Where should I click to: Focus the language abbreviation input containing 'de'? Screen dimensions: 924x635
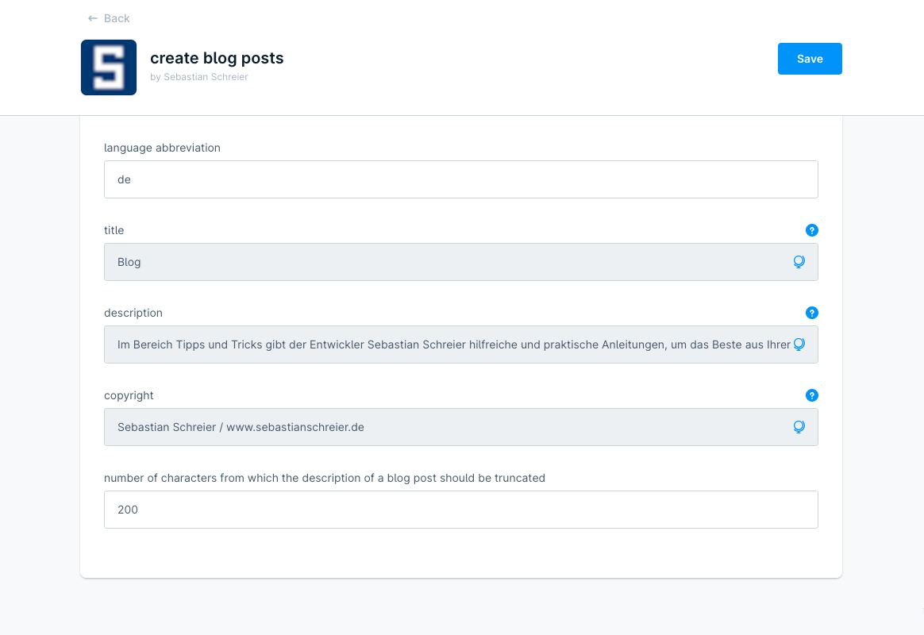tap(460, 179)
